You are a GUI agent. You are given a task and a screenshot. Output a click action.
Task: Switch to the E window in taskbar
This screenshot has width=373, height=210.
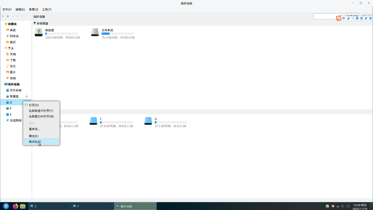coord(50,206)
